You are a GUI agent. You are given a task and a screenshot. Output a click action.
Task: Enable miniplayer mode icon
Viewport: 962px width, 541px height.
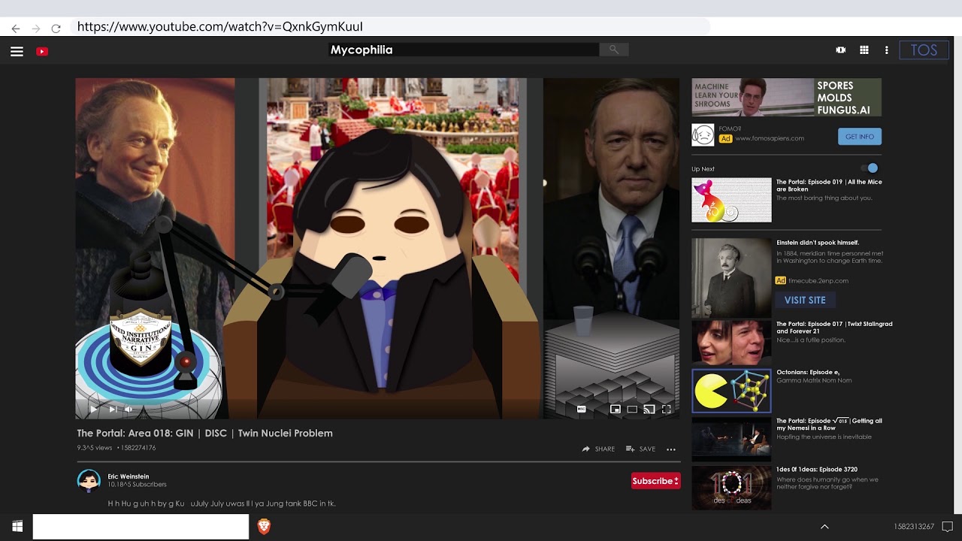point(616,410)
